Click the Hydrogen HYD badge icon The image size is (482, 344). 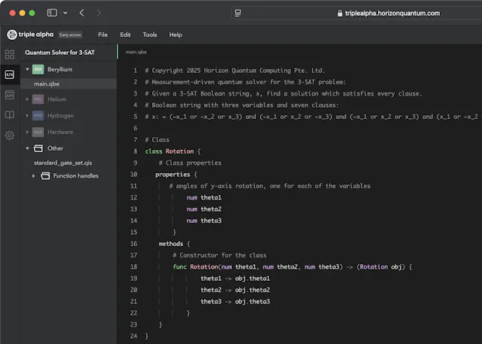coord(38,115)
